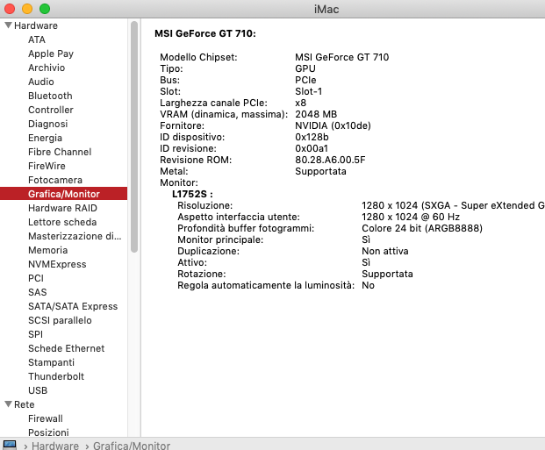The image size is (545, 450).
Task: Select ATA in the sidebar
Action: [37, 39]
